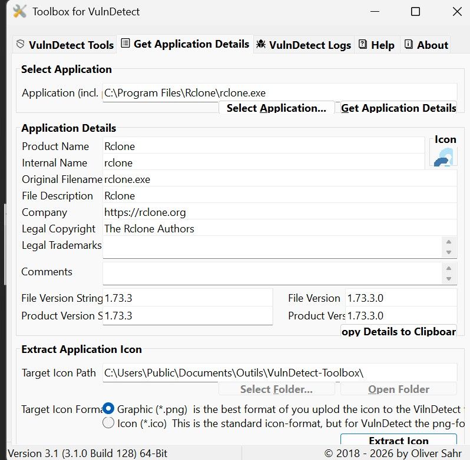The height and width of the screenshot is (460, 470).
Task: Click the document icon on Get Application Details tab
Action: [125, 44]
